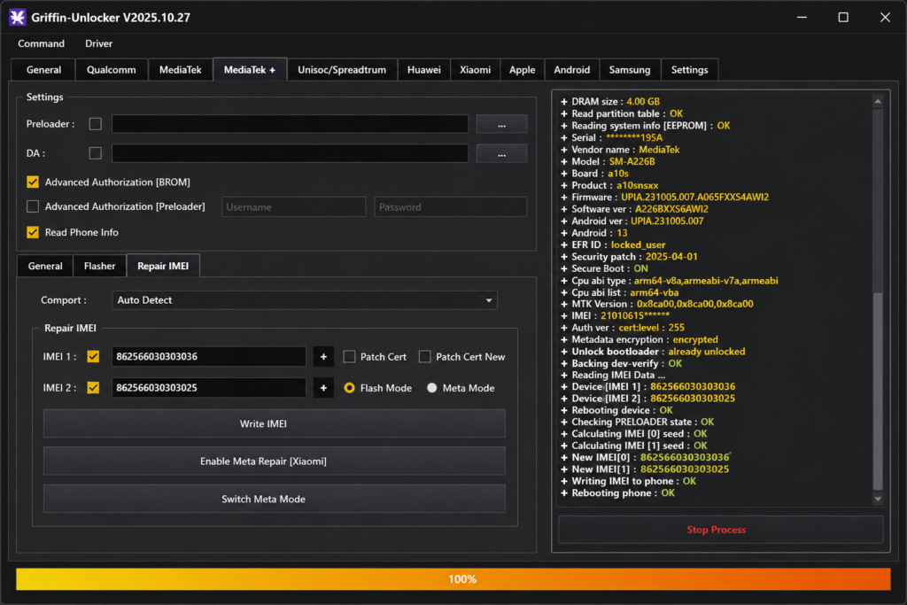Image resolution: width=907 pixels, height=605 pixels.
Task: Open the Driver menu
Action: pyautogui.click(x=99, y=44)
